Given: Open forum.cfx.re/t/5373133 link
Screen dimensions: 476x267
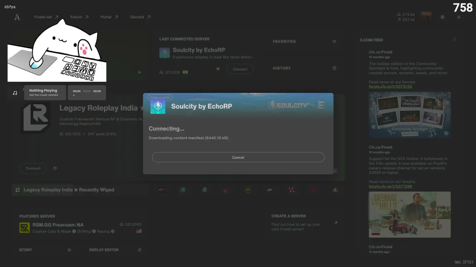Looking at the screenshot, I should [390, 86].
